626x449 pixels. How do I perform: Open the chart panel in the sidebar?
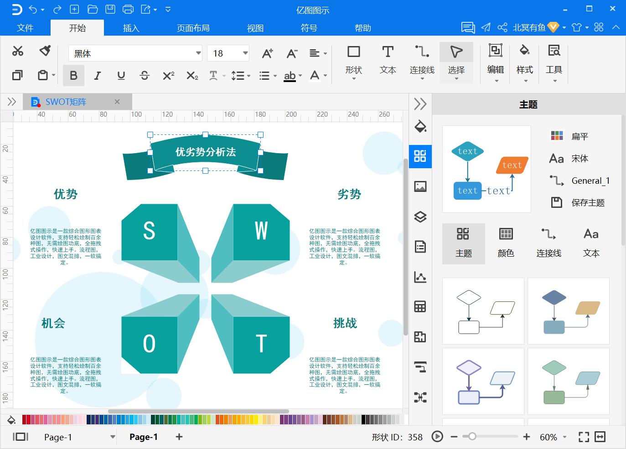pos(420,277)
